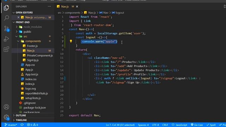Change file encoding UTF-8
Viewport: 226px width, 127px height.
coord(155,125)
